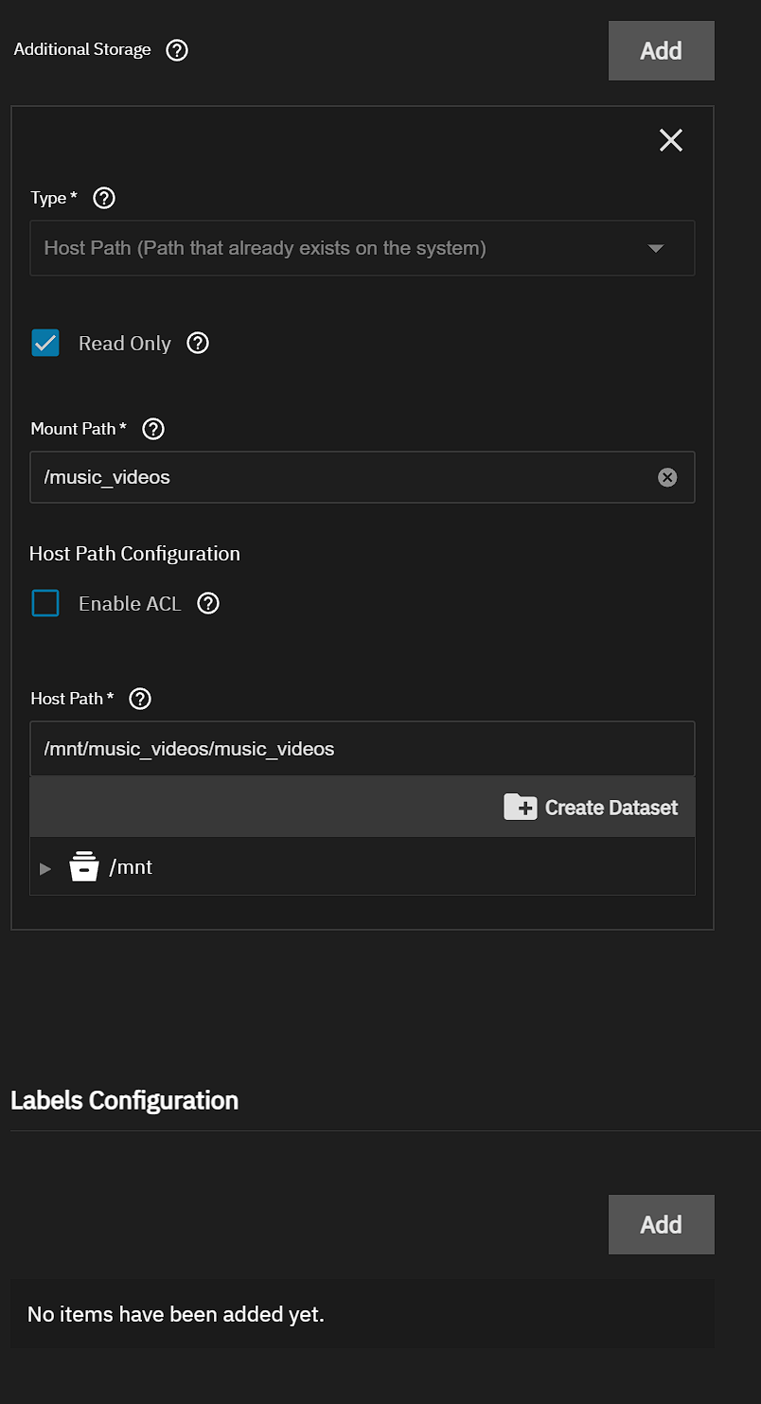Viewport: 761px width, 1404px height.
Task: Click the /mnt dataset drive icon
Action: (84, 867)
